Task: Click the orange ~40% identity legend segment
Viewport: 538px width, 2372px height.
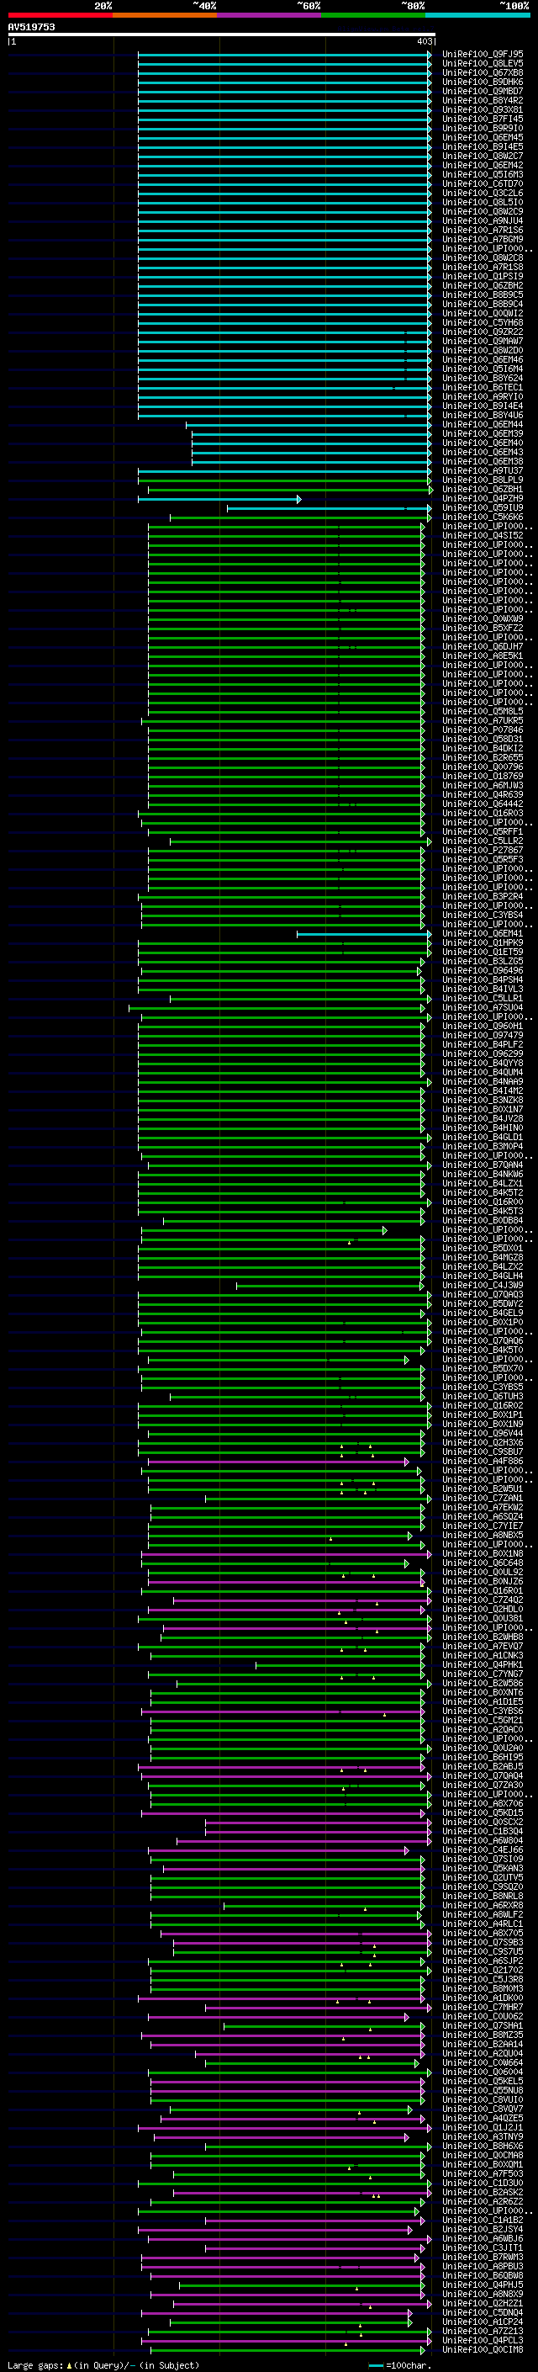Action: pos(165,15)
